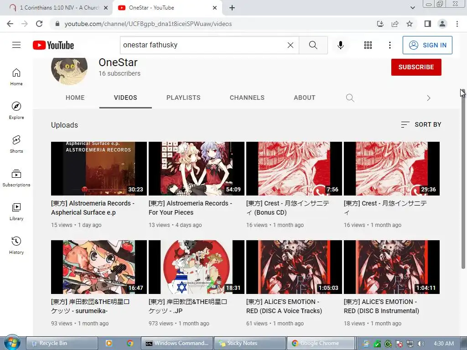Click the magnifier search button

coord(313,45)
